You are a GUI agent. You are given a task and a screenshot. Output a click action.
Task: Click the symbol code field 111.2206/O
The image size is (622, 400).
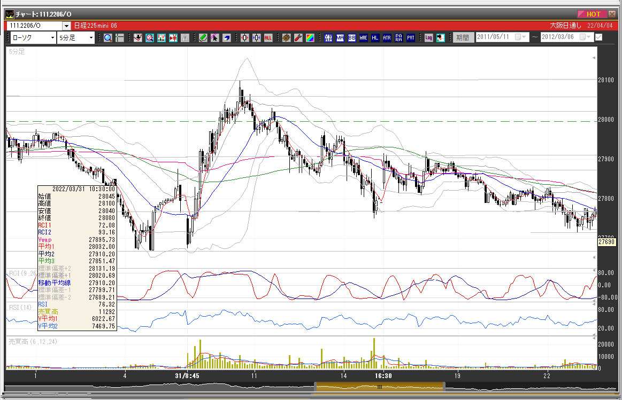click(35, 26)
